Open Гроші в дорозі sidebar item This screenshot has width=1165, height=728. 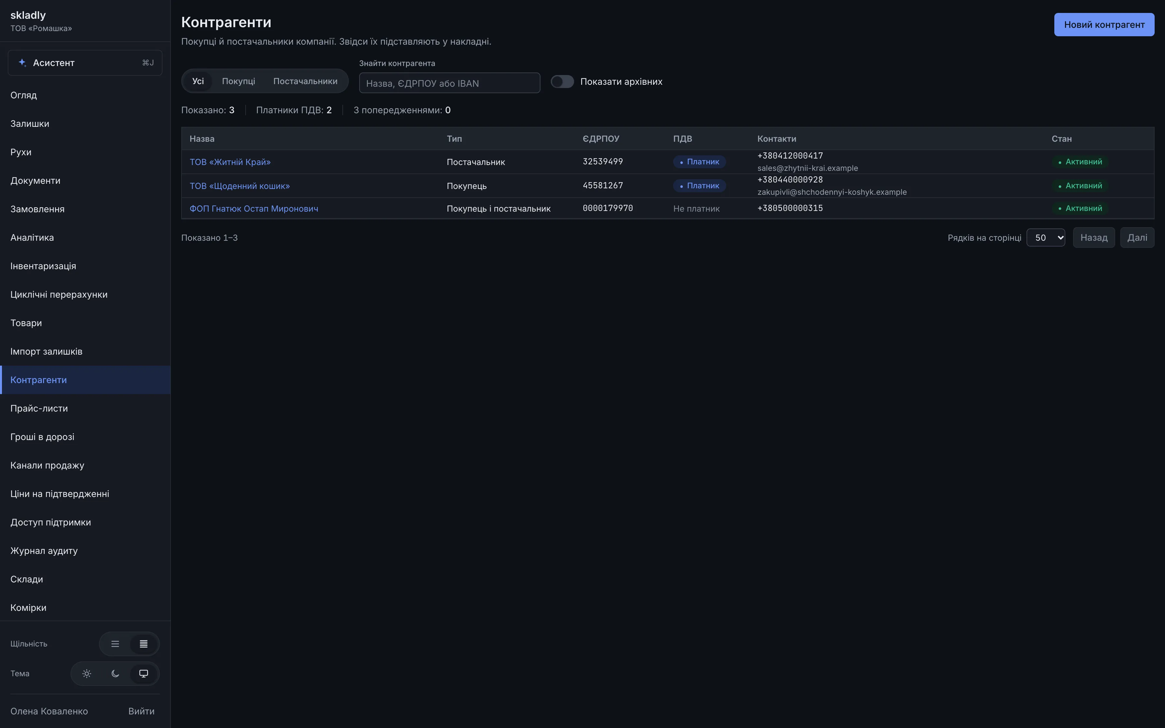(x=85, y=437)
